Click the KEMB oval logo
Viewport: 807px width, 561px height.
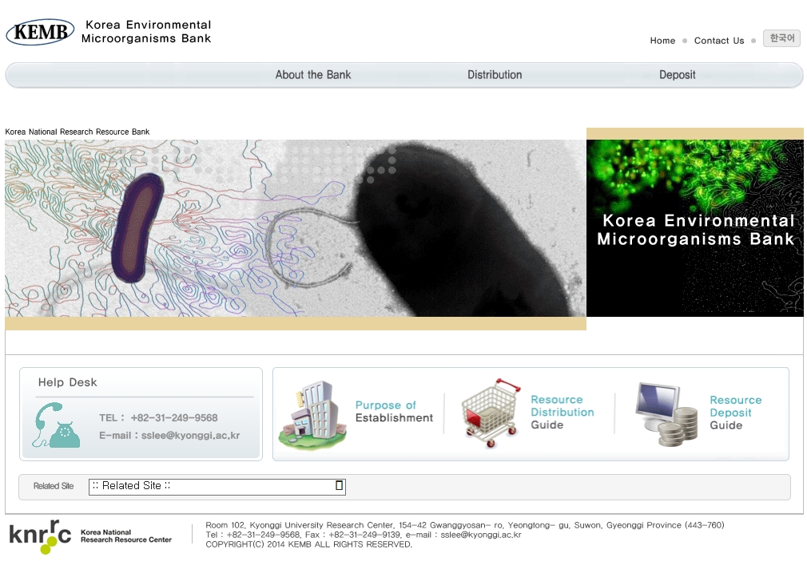[x=40, y=32]
